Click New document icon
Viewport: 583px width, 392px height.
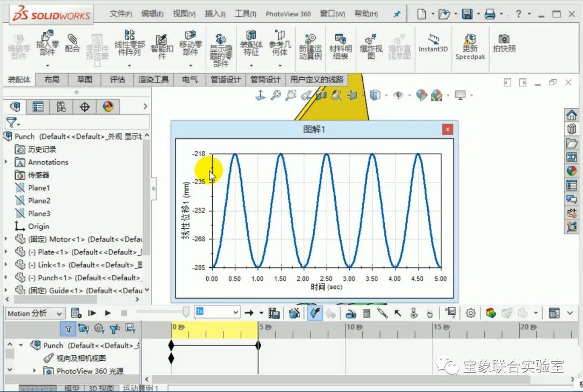pos(421,14)
